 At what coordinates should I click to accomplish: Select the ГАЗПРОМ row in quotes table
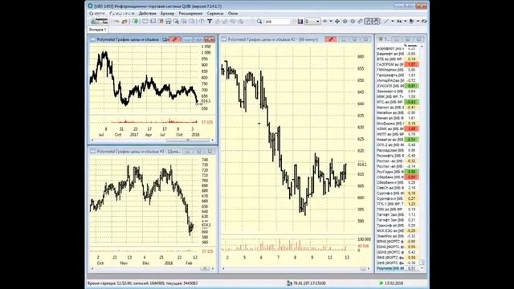pyautogui.click(x=398, y=64)
